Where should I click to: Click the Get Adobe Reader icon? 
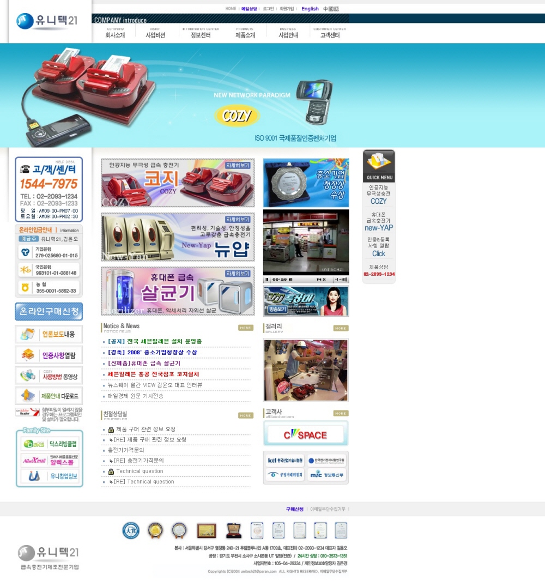point(27,412)
